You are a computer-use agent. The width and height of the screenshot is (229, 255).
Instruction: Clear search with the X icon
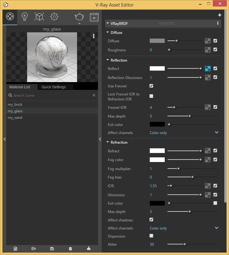tap(94, 95)
